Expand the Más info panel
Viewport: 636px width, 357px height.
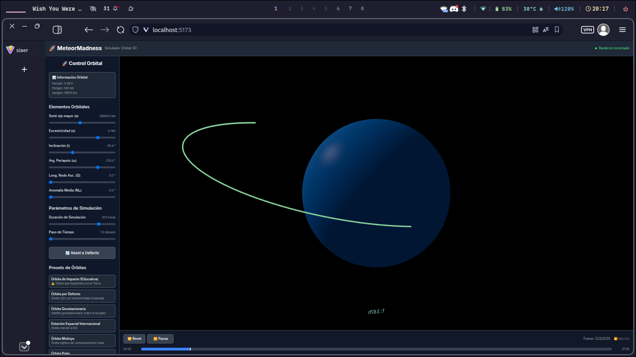click(622, 339)
